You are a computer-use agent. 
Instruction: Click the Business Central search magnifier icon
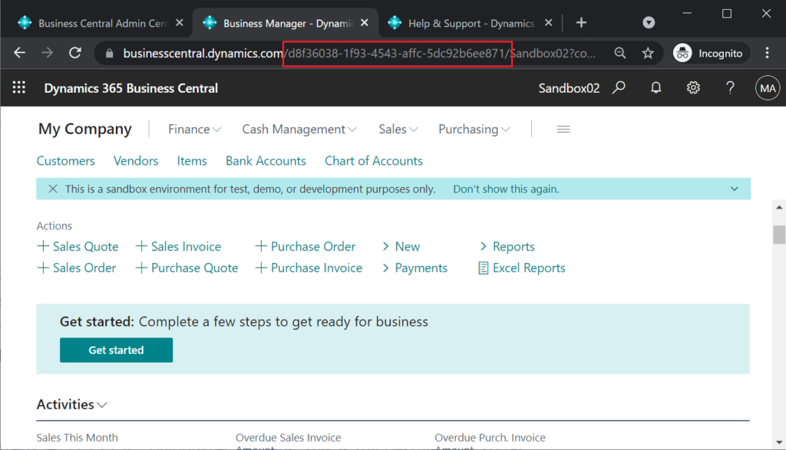[x=619, y=87]
